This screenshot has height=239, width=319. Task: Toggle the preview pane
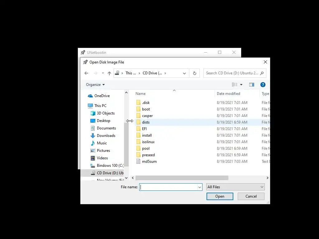(252, 85)
